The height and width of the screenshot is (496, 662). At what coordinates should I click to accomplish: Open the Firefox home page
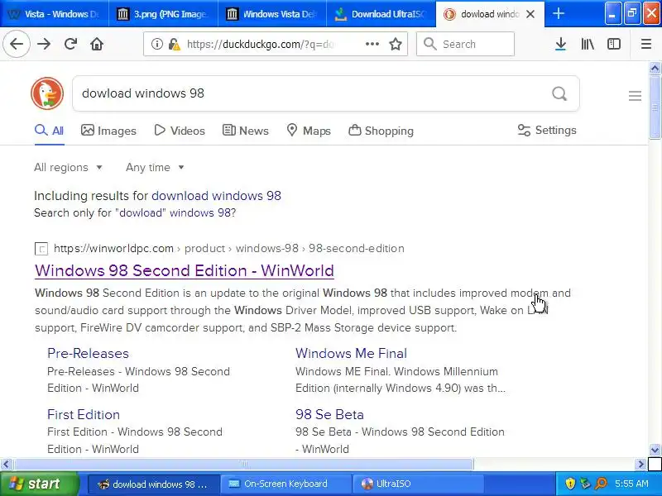[97, 44]
